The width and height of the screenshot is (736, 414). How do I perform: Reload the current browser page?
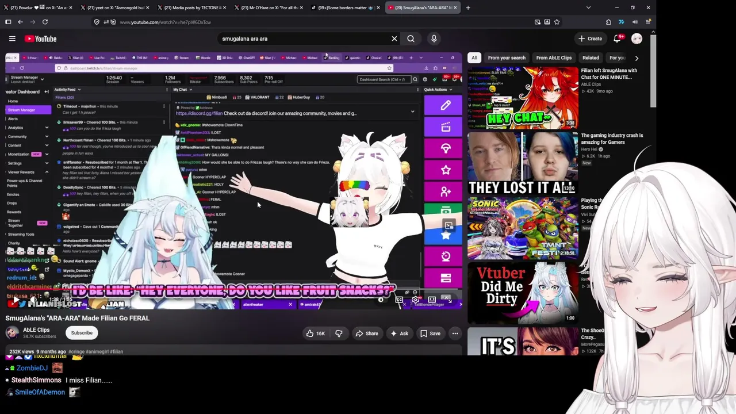coord(45,22)
